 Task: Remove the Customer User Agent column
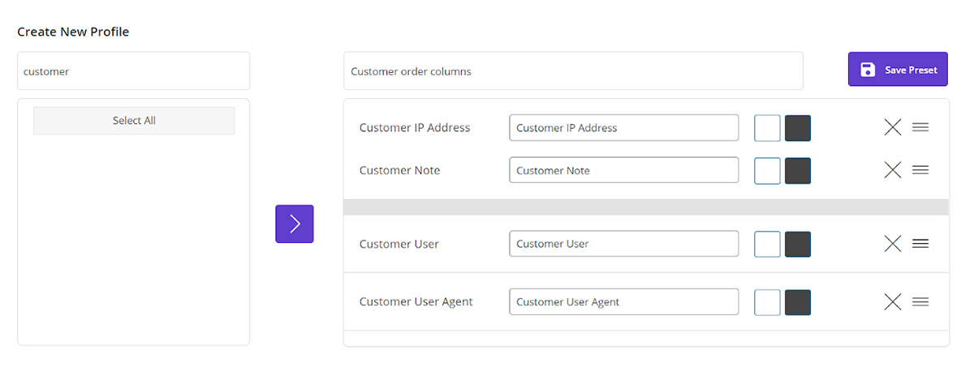point(892,302)
